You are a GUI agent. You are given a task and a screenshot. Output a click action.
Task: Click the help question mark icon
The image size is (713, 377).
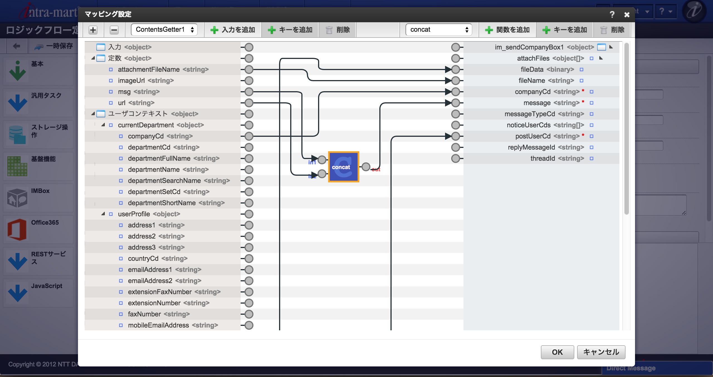(x=612, y=14)
